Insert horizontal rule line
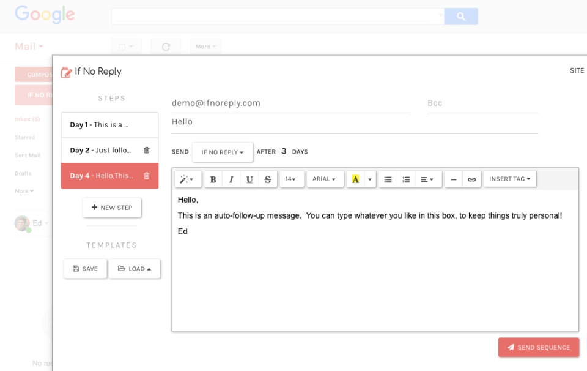 [x=453, y=179]
